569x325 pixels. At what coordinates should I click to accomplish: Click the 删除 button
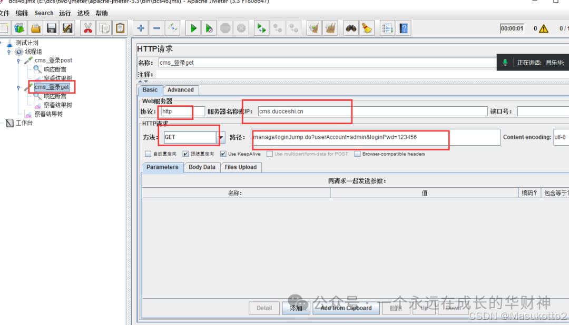click(x=396, y=308)
